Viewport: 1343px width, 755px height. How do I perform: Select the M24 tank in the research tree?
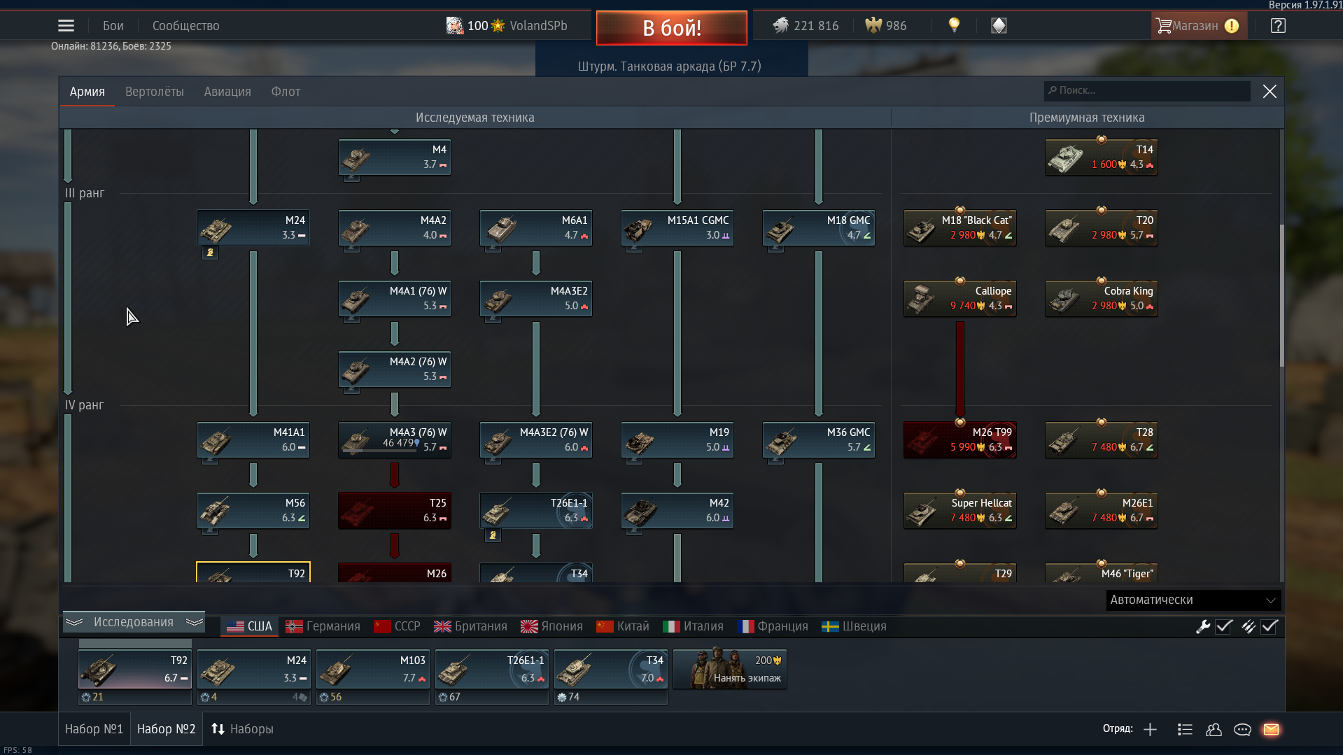coord(253,227)
